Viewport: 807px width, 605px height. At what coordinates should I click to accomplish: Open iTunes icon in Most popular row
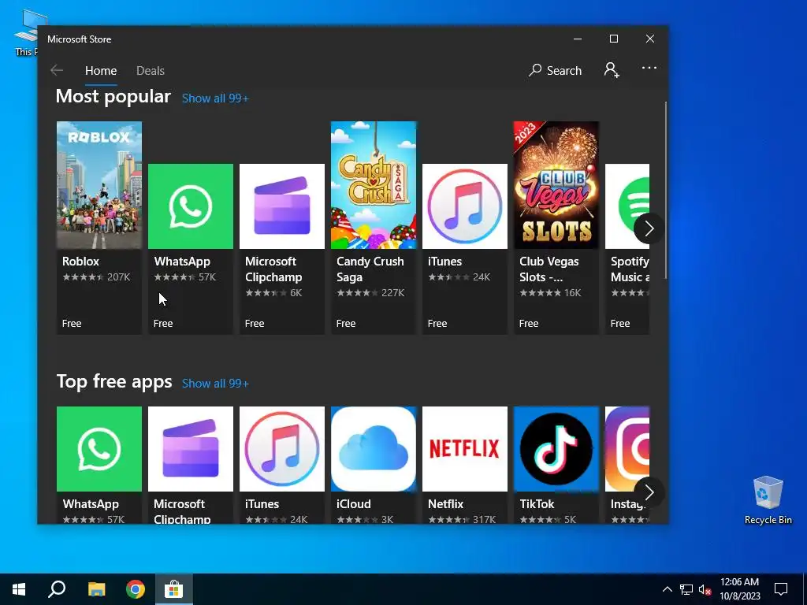click(465, 206)
